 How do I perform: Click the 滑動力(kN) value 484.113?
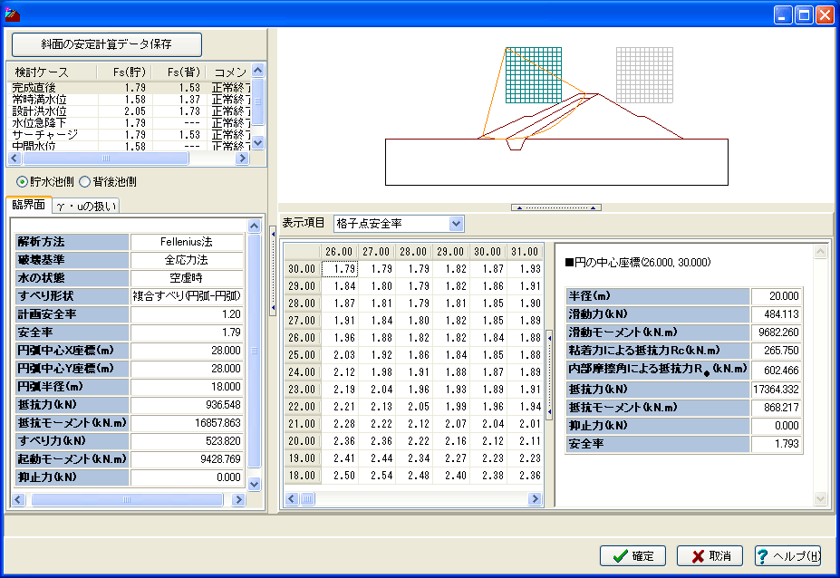[777, 314]
